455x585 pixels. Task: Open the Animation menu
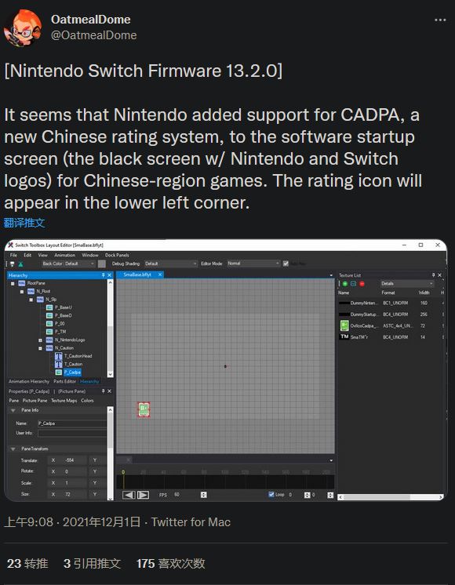click(64, 255)
